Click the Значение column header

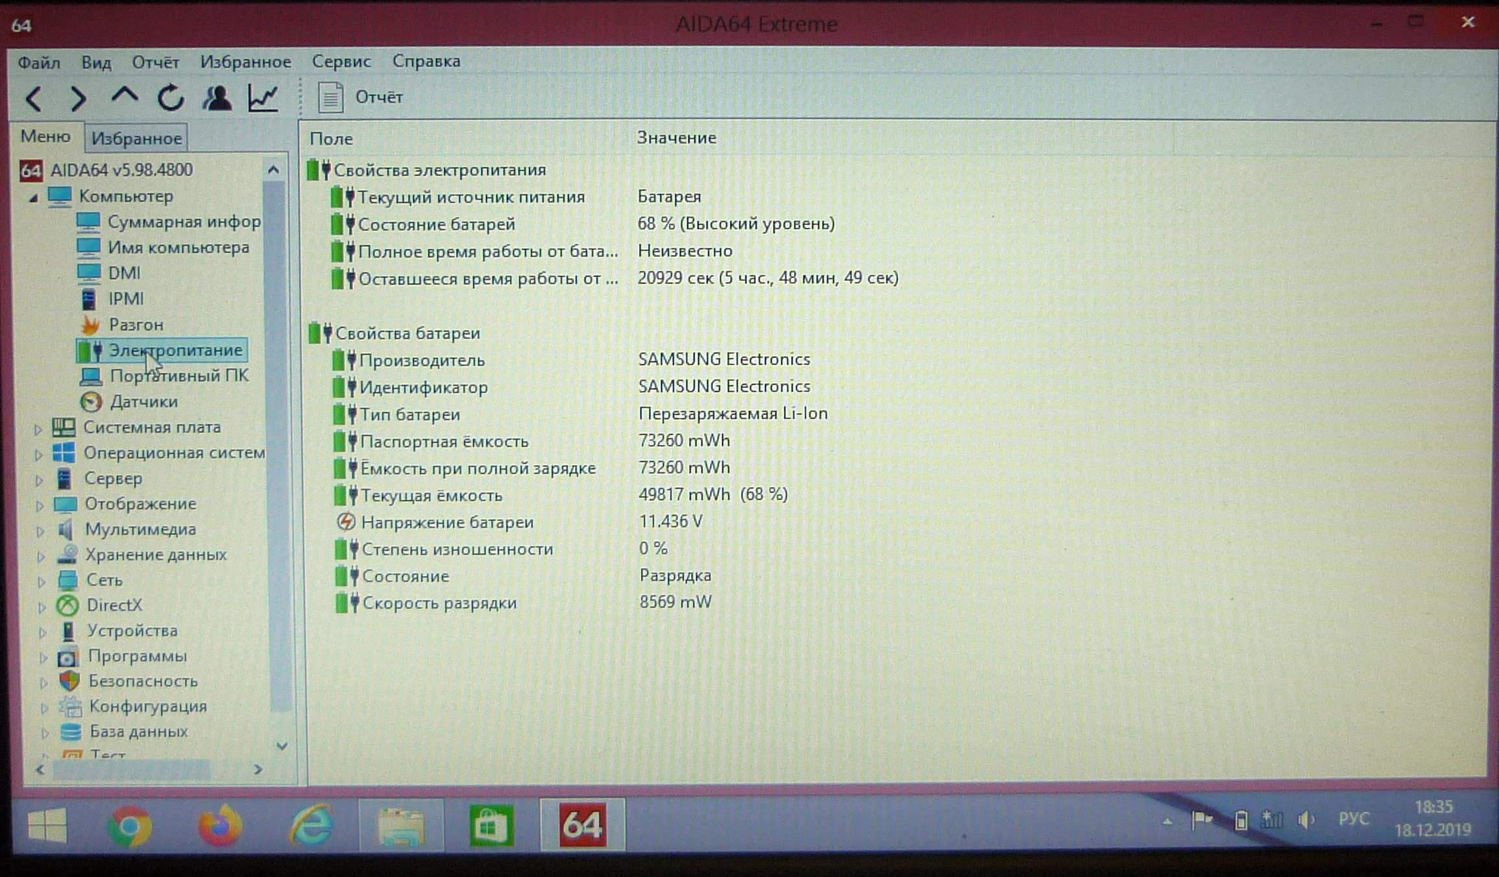(x=676, y=138)
